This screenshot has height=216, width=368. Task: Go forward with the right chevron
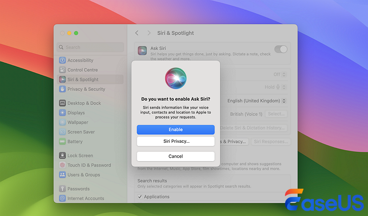(149, 33)
